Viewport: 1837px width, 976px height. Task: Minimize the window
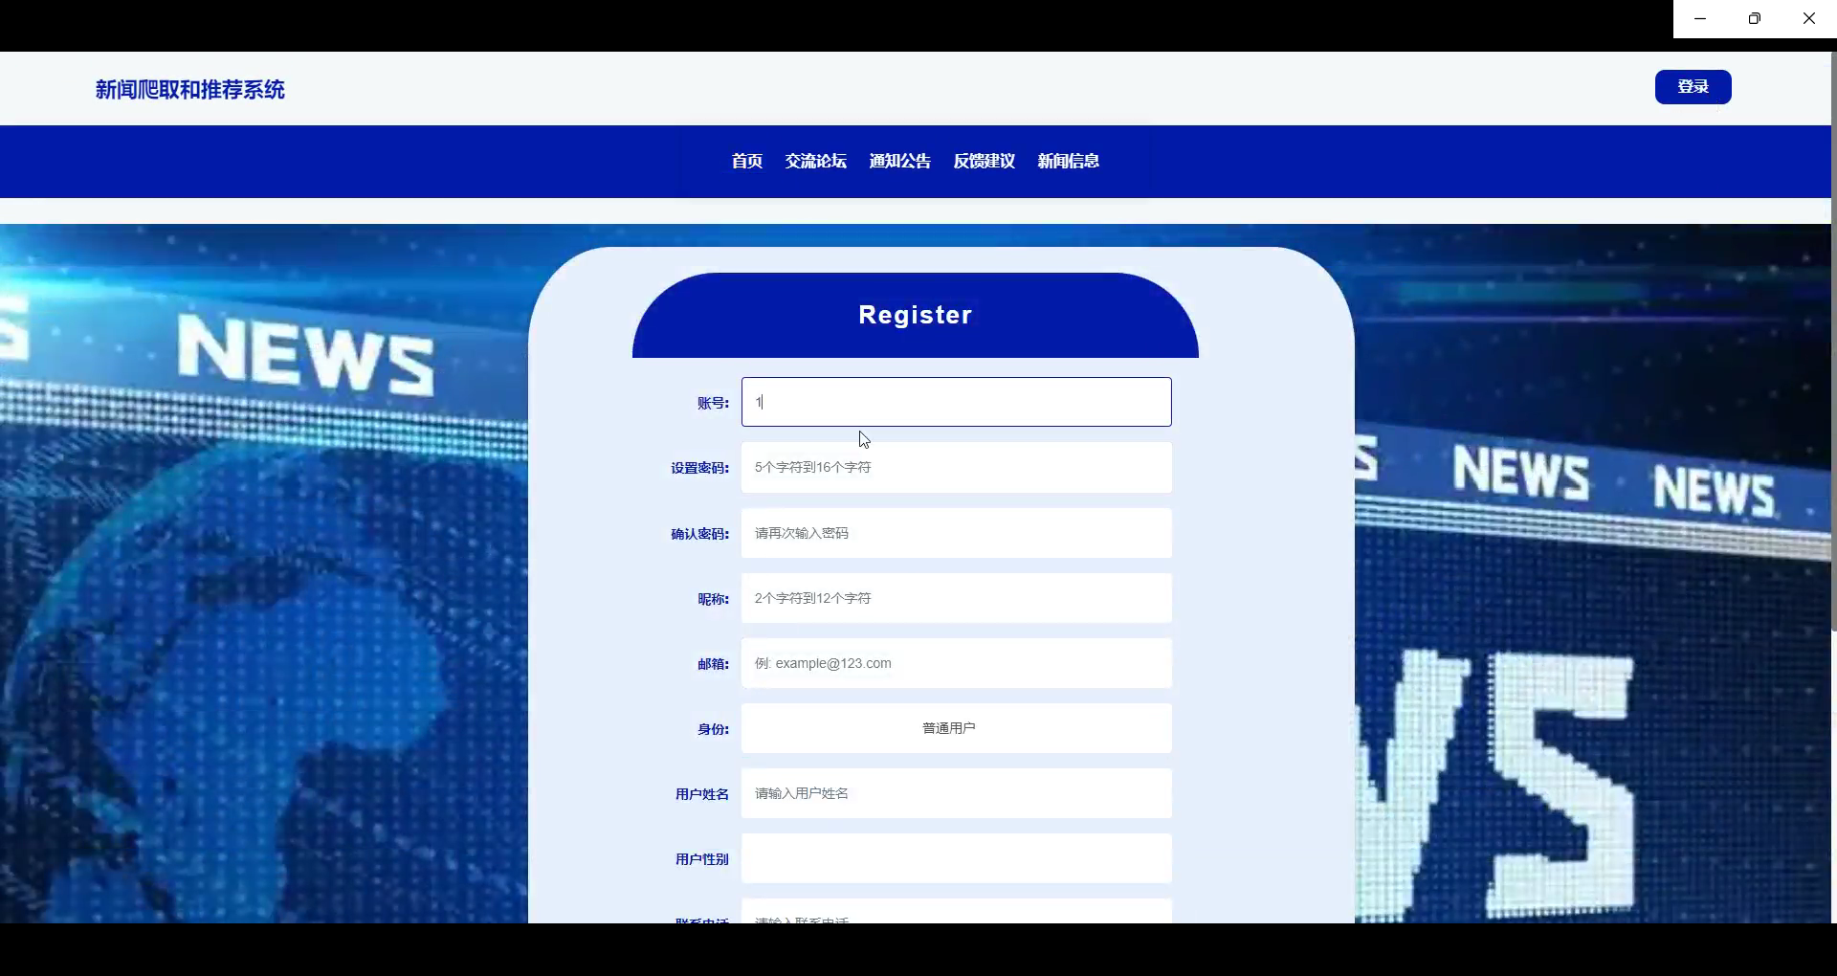coord(1700,18)
